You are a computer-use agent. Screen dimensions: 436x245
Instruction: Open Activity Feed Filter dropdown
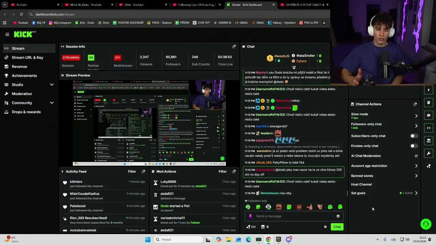132,171
